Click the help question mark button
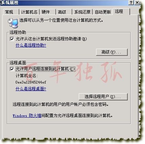The image size is (145, 144). (x=131, y=3)
